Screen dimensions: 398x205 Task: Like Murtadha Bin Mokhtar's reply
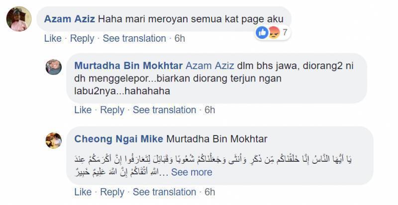83,110
